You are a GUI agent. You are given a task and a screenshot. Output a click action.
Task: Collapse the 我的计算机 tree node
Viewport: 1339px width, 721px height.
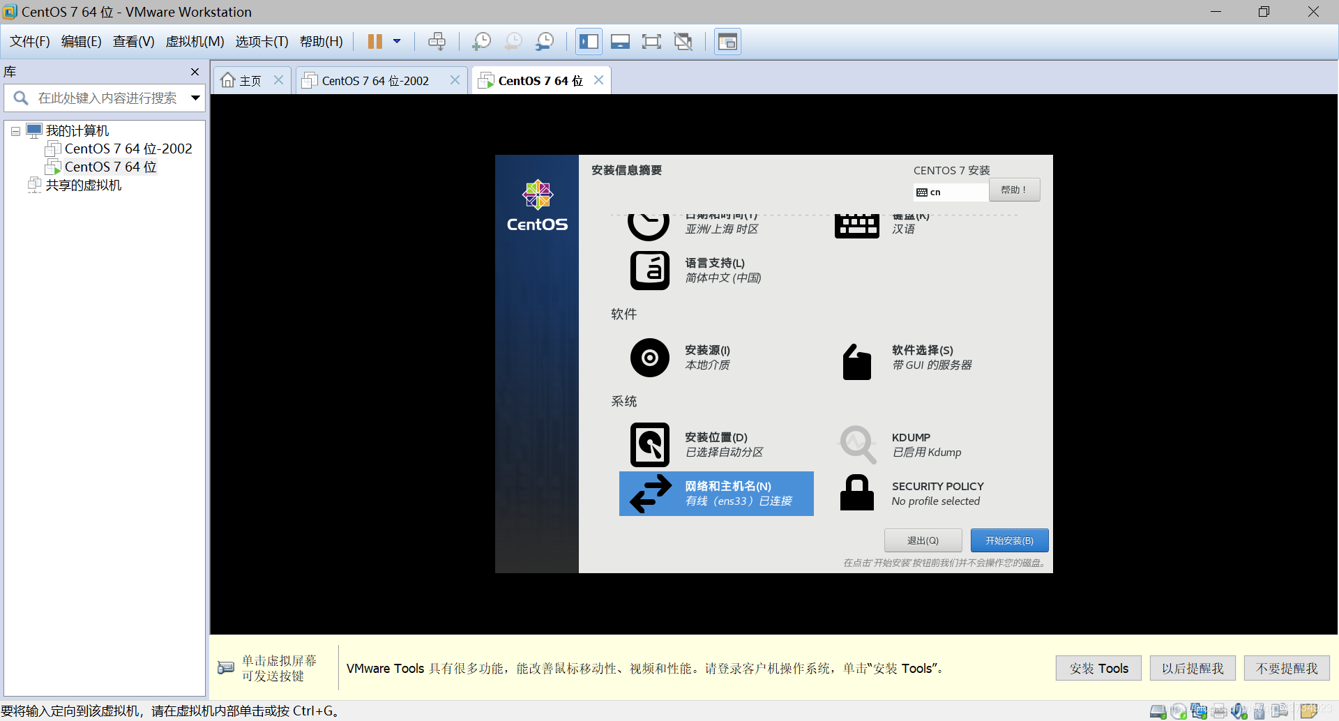[15, 131]
